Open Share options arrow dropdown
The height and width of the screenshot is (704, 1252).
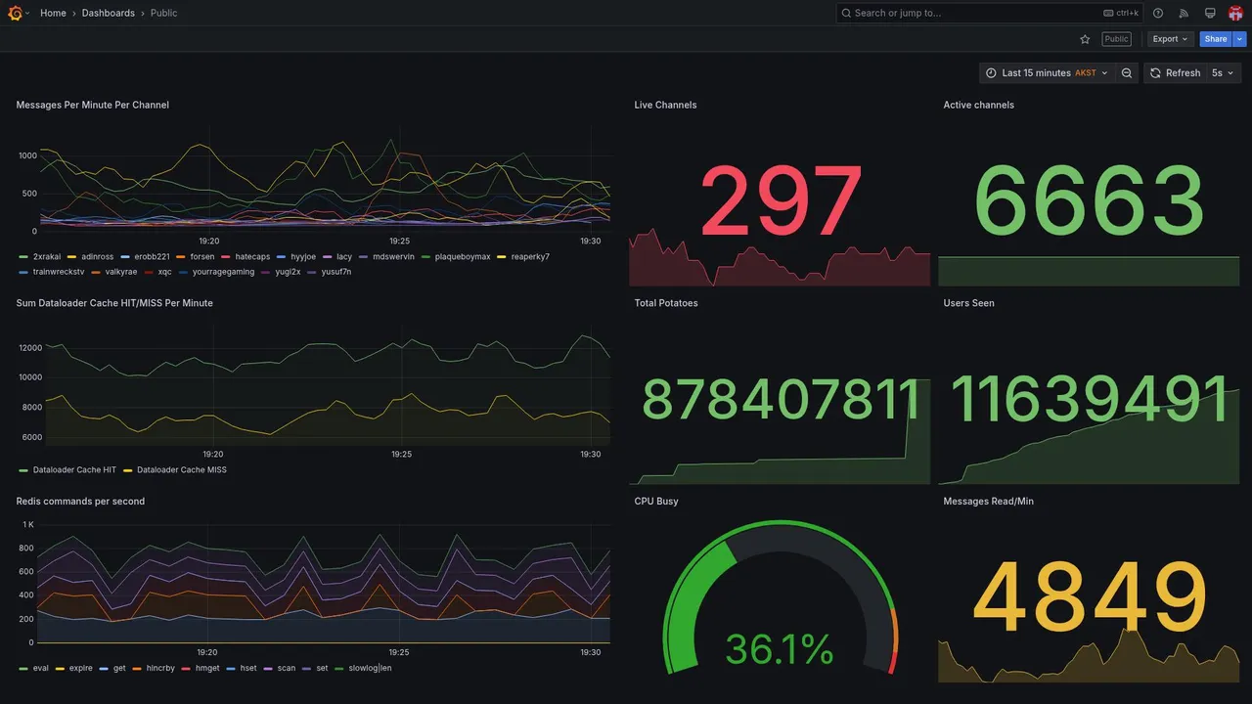click(1240, 39)
